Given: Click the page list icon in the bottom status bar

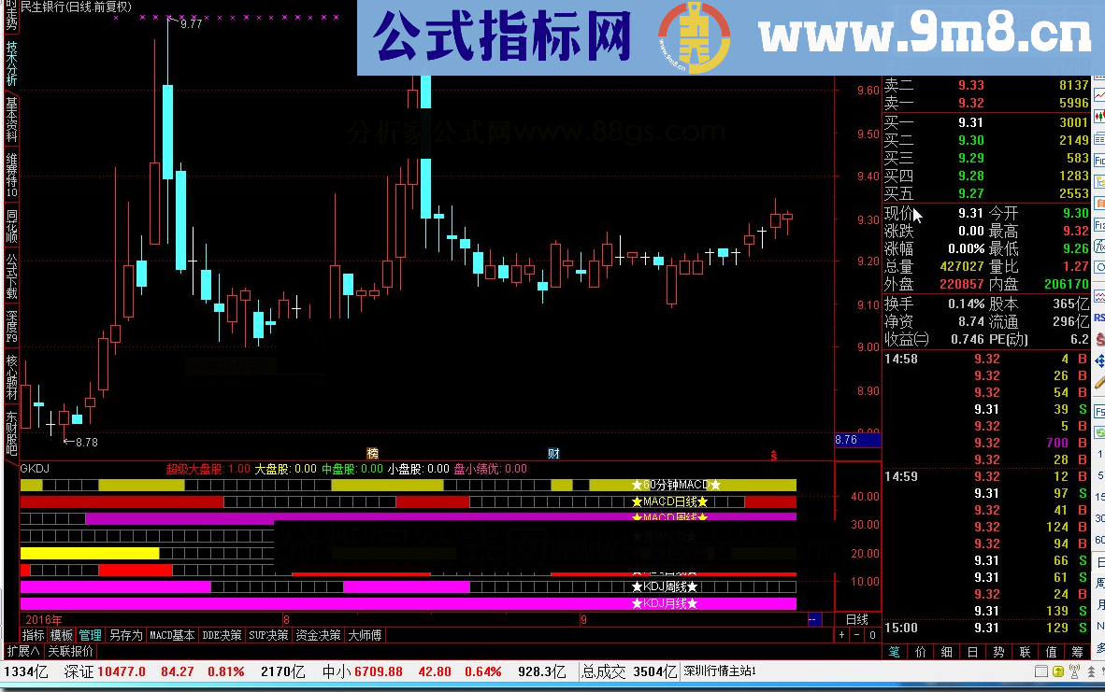Looking at the screenshot, I should (1040, 671).
